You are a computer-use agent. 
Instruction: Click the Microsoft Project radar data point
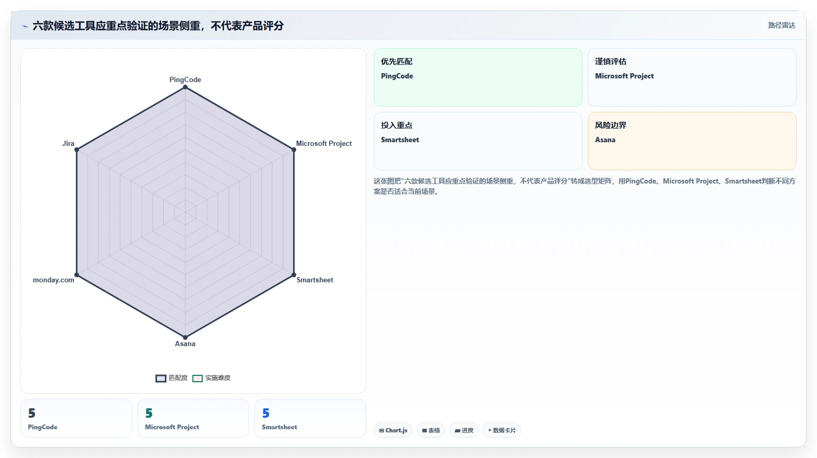(294, 150)
